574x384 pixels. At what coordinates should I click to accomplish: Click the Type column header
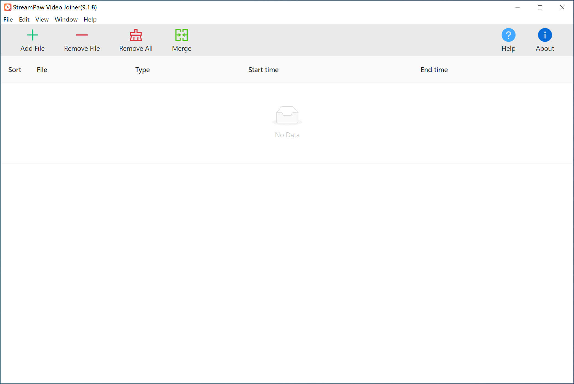142,70
